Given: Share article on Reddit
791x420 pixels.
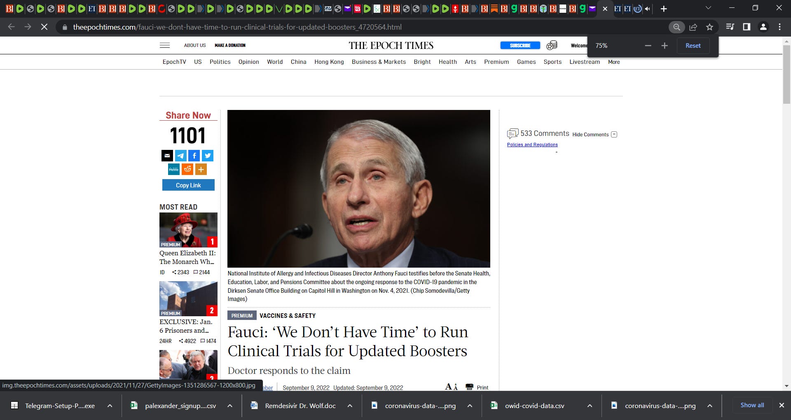Looking at the screenshot, I should (187, 169).
